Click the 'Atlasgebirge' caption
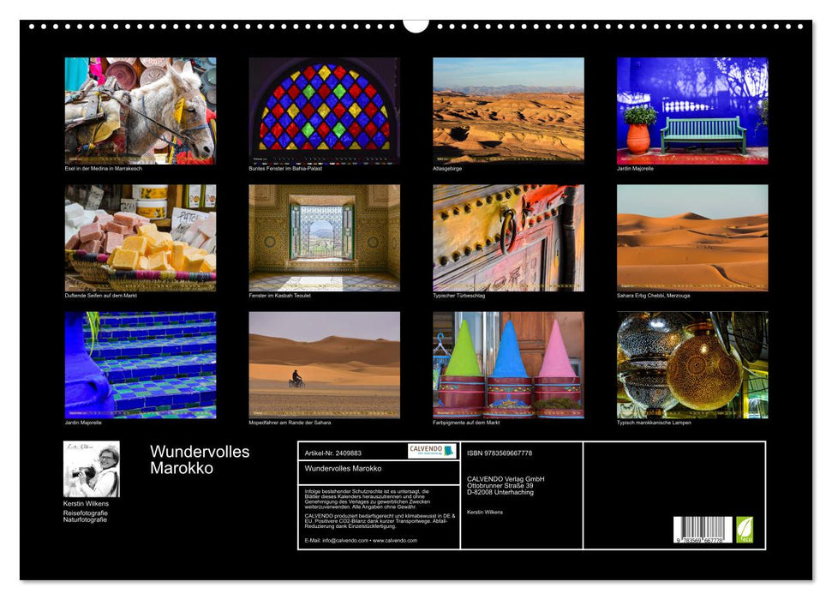 [447, 168]
